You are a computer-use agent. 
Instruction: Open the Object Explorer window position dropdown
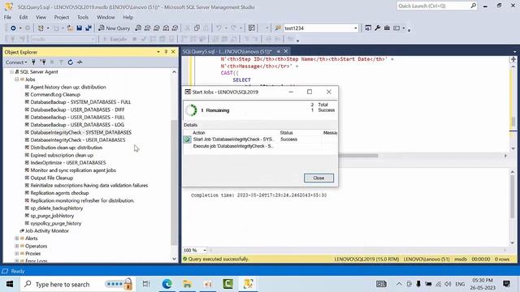[158, 52]
